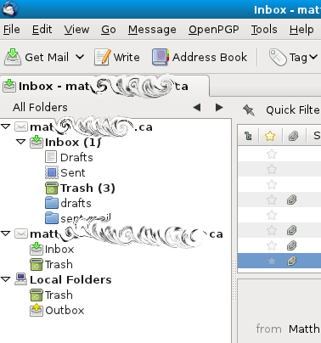Screen dimensions: 321x343
Task: Select the Sent folder
Action: 65,172
